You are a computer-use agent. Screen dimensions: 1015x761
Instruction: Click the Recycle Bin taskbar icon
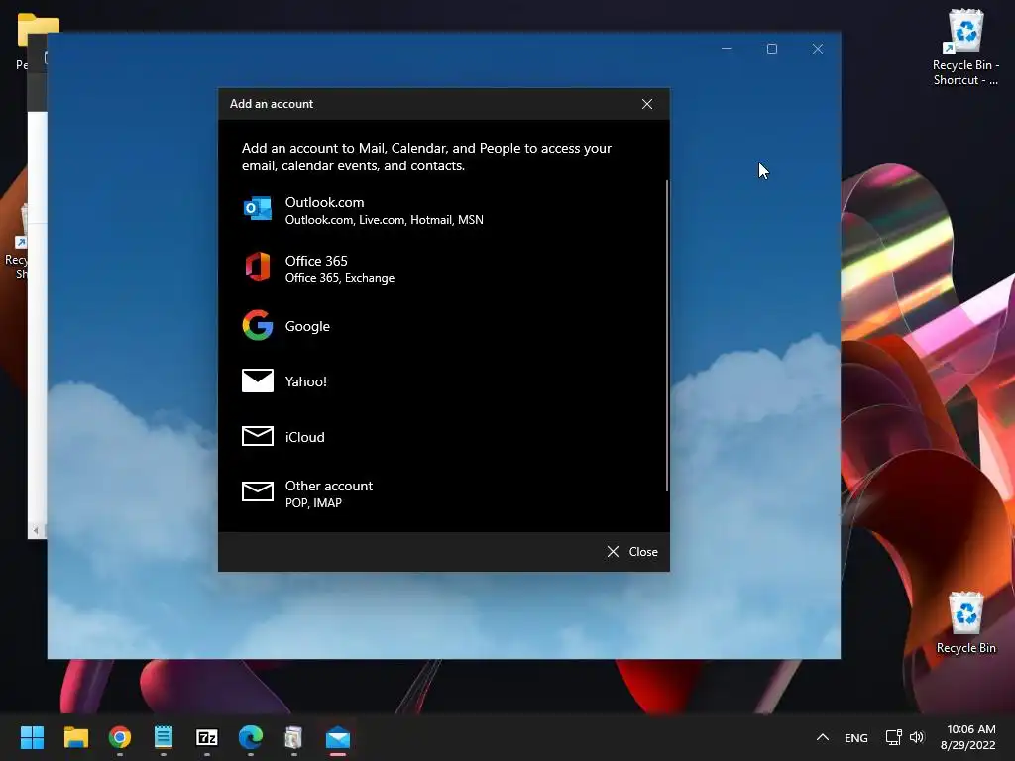pos(293,737)
